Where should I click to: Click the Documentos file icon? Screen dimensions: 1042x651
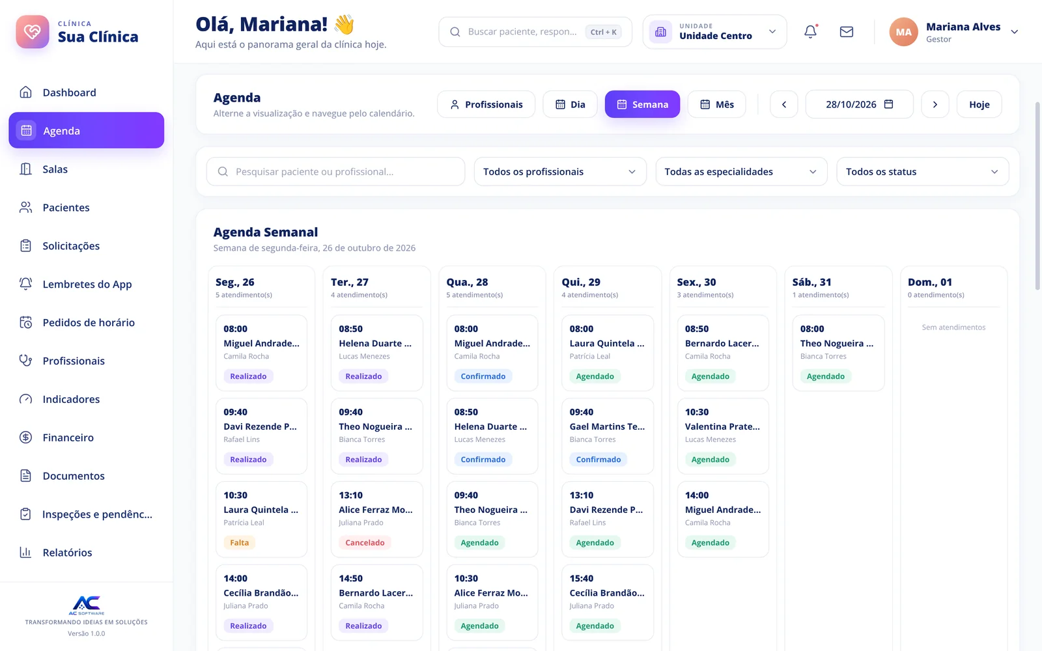point(26,476)
